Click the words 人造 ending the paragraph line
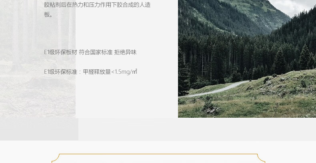 (145, 5)
